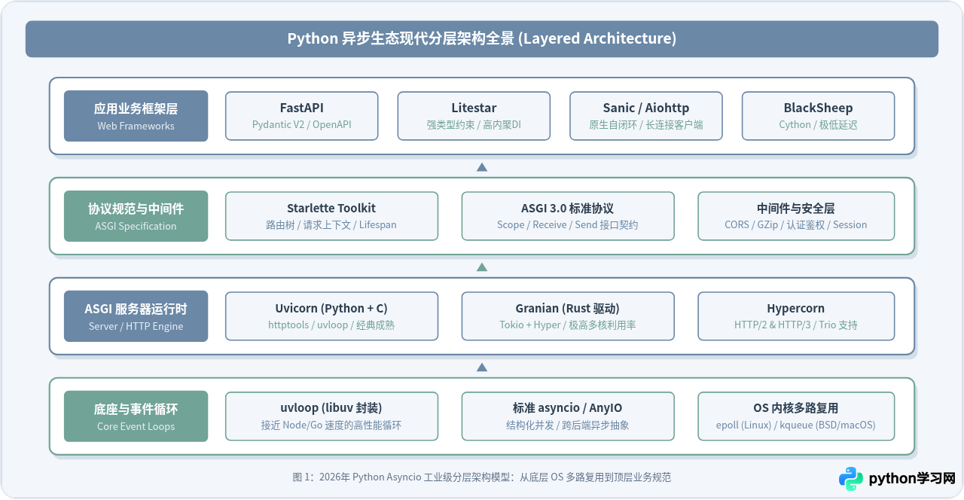Select the 中间件与安全层 card
Screen dimensions: 964x500
(x=796, y=216)
